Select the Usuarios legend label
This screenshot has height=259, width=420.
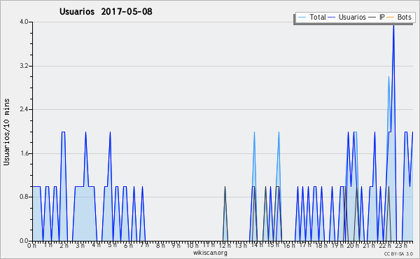[352, 17]
